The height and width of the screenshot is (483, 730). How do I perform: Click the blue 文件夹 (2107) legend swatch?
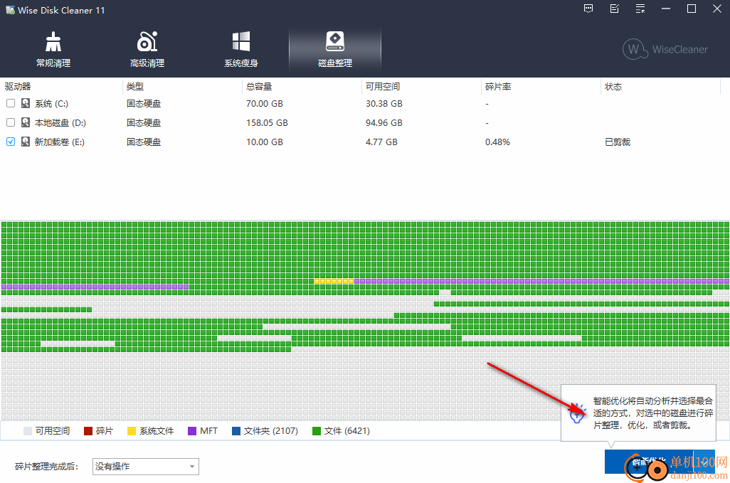236,431
